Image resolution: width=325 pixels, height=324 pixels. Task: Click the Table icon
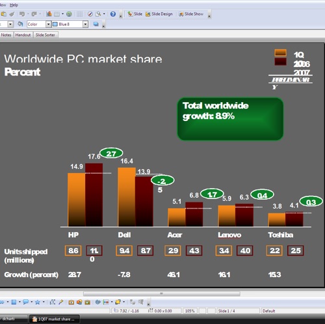point(57,14)
